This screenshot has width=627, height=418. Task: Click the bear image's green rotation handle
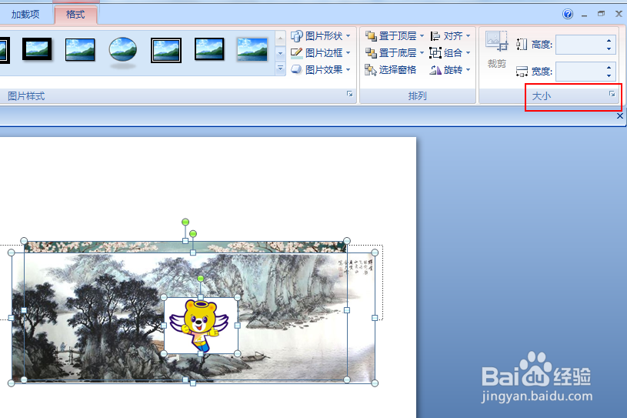pyautogui.click(x=201, y=278)
